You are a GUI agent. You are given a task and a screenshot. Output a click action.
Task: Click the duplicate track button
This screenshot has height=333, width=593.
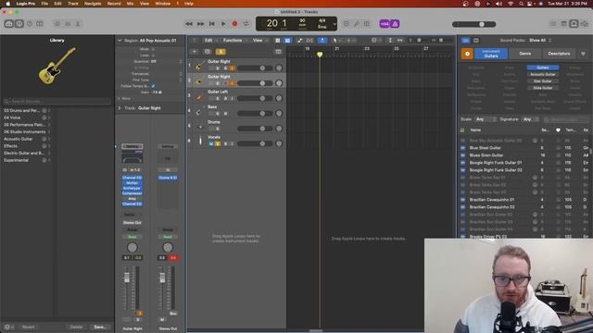pos(208,52)
